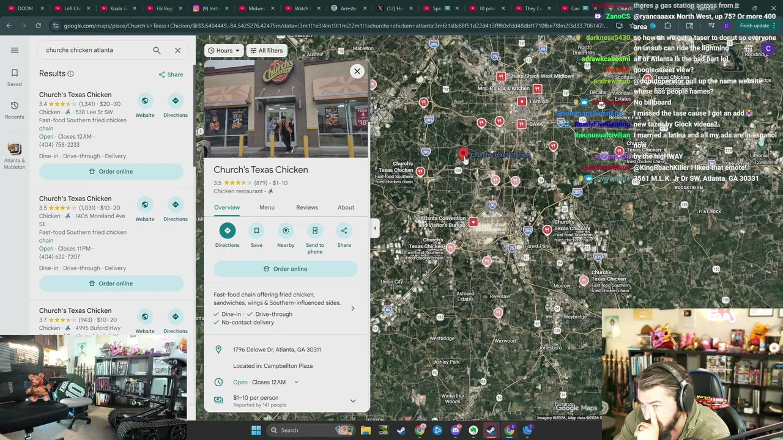Reload the page in the browser

tap(38, 26)
